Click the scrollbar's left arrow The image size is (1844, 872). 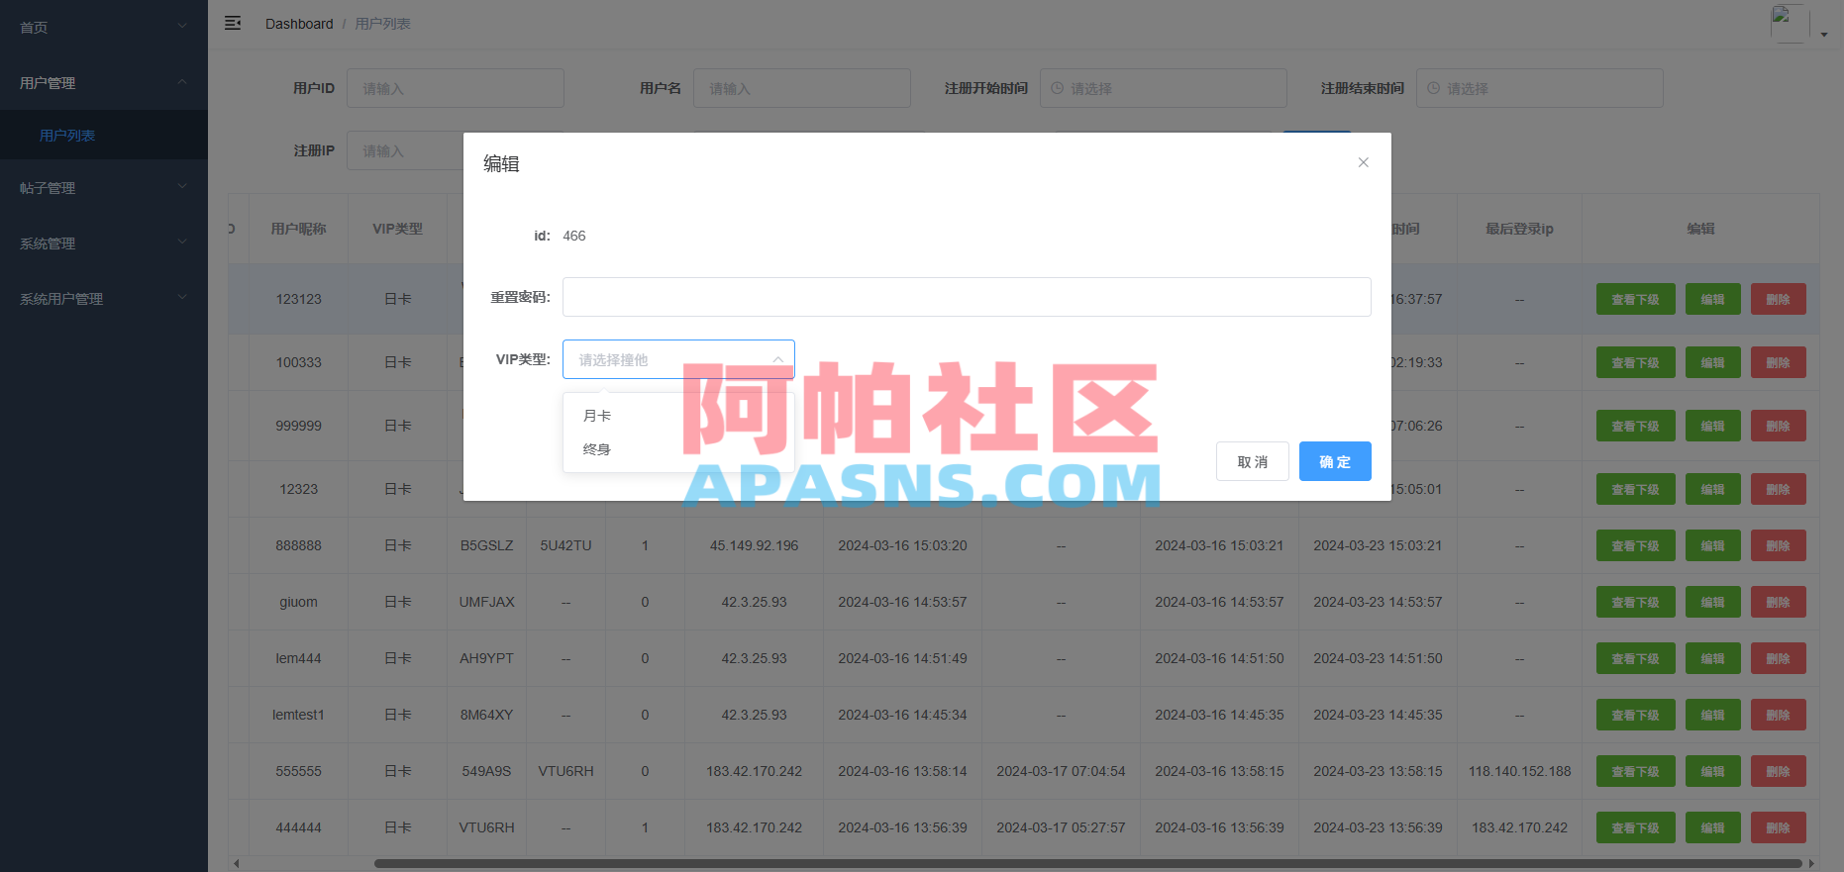(x=236, y=863)
